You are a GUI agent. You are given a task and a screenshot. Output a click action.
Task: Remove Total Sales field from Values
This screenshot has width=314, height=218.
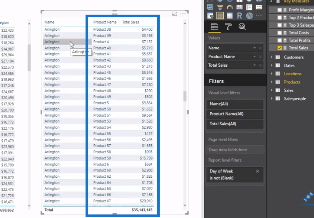[260, 65]
